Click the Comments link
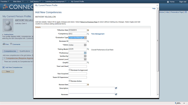 16,44
